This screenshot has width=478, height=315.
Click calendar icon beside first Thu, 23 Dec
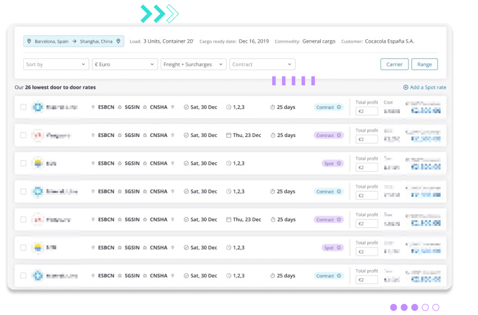pos(229,135)
